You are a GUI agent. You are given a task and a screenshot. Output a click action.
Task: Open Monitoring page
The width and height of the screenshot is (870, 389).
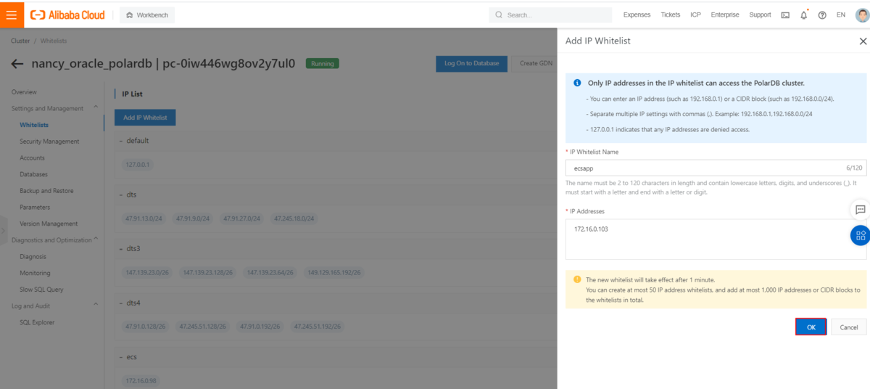point(35,273)
